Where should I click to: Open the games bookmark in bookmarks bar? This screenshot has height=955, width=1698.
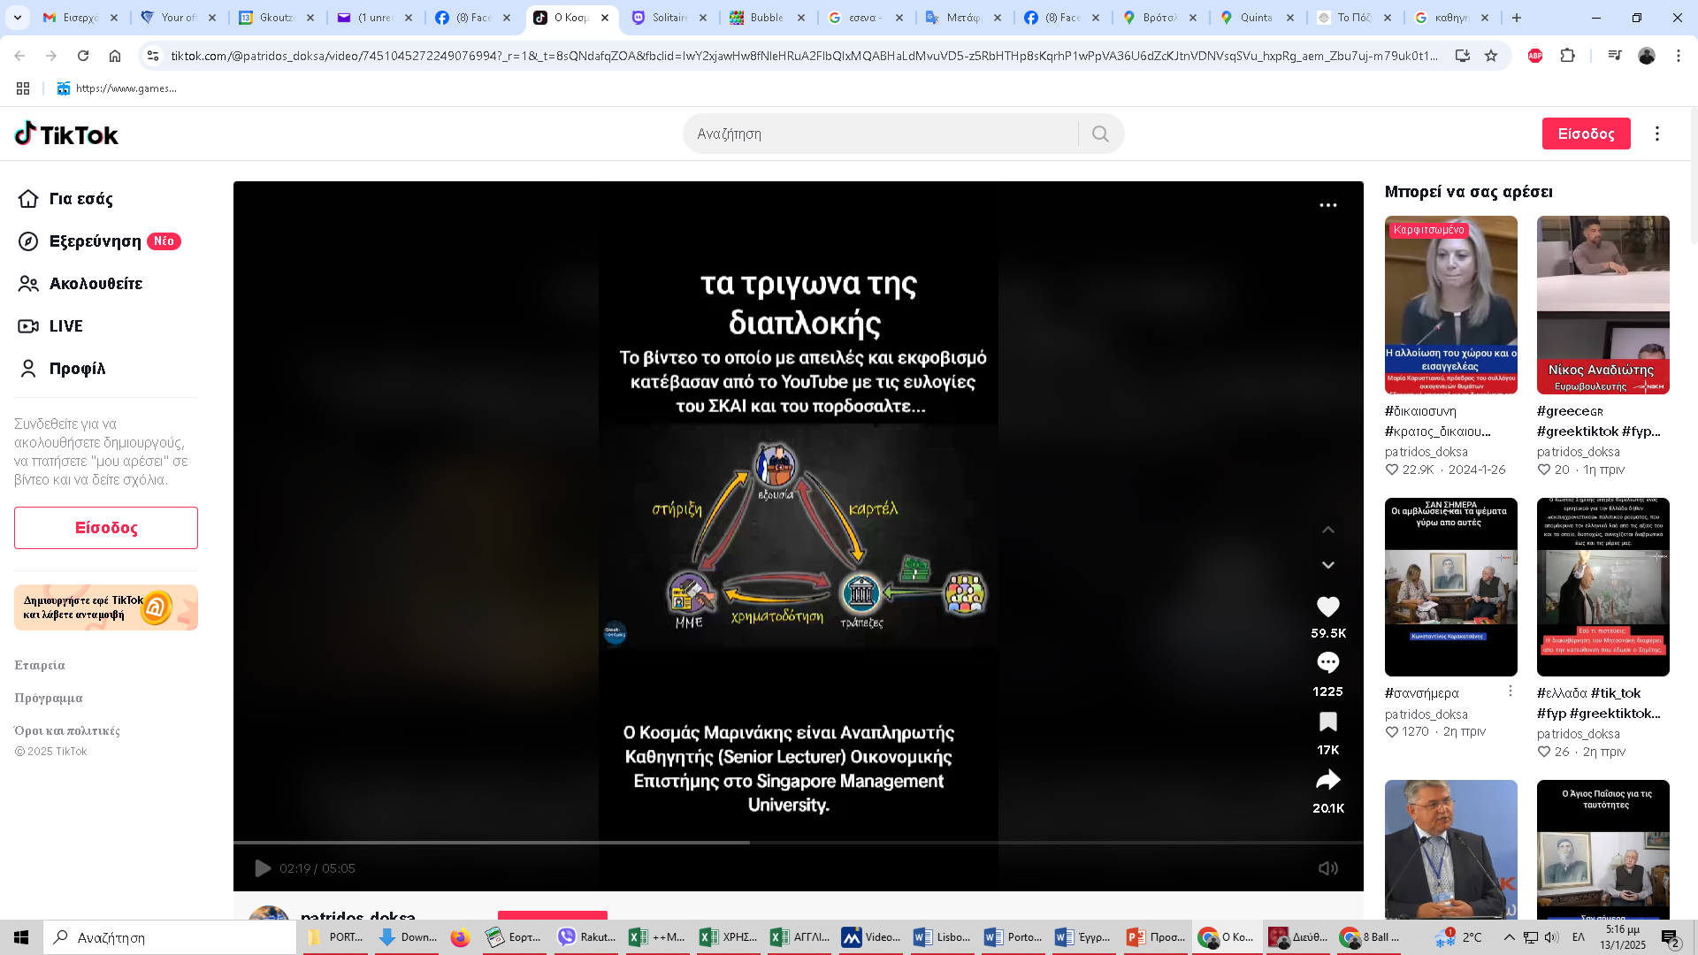[117, 88]
